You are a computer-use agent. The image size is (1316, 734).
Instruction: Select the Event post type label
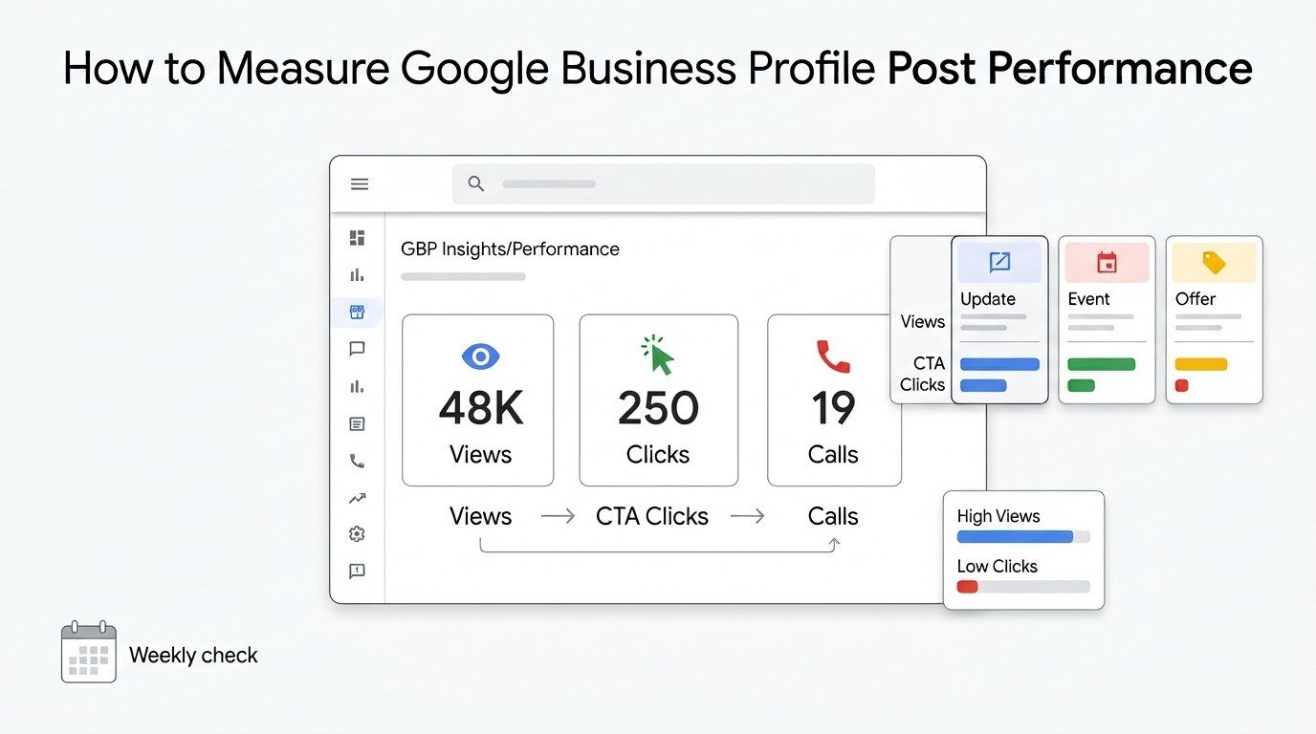pos(1088,299)
